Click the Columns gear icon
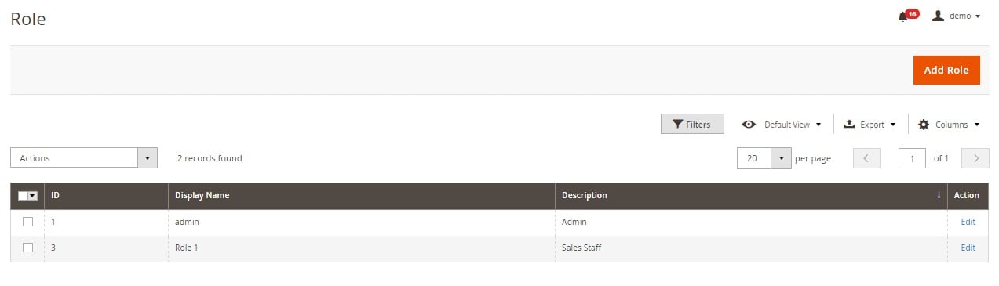The image size is (999, 286). [x=924, y=125]
